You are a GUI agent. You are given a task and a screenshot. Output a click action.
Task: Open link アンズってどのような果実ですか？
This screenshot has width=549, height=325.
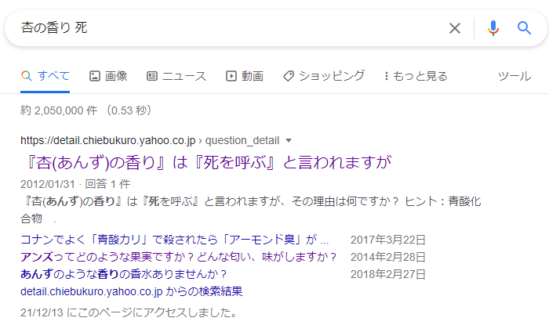(178, 257)
